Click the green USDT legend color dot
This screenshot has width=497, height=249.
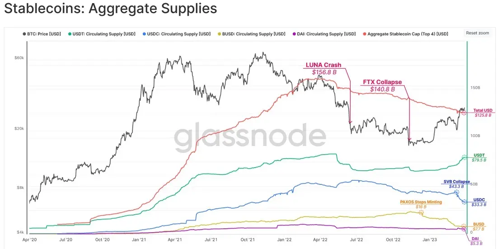tap(70, 34)
